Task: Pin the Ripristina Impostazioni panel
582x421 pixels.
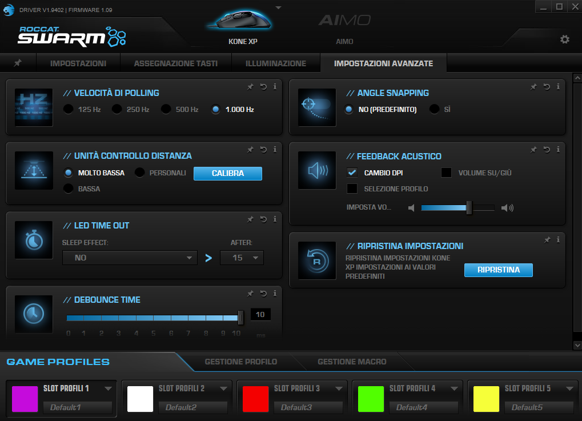Action: pos(547,239)
